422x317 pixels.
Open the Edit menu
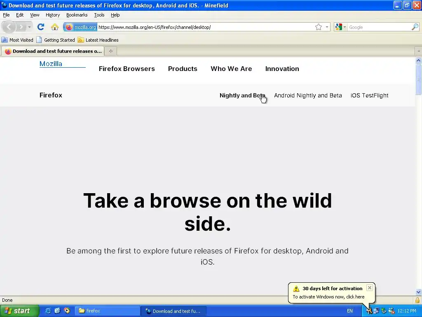[20, 15]
